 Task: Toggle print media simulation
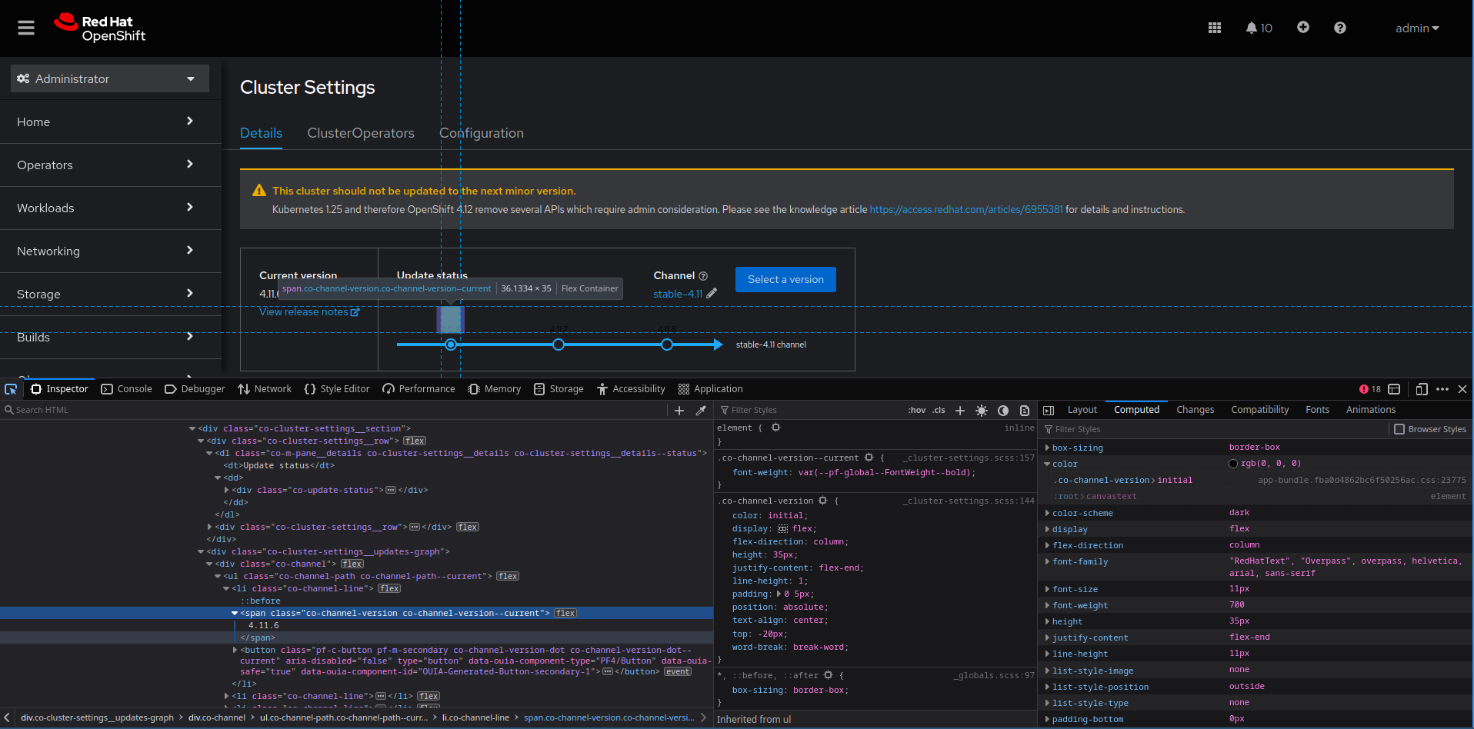coord(1024,410)
